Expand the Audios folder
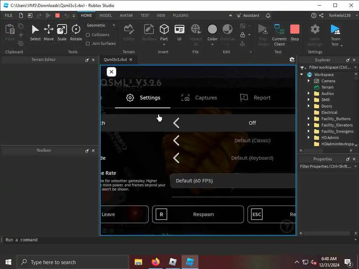Image resolution: width=359 pixels, height=269 pixels. pos(309,93)
